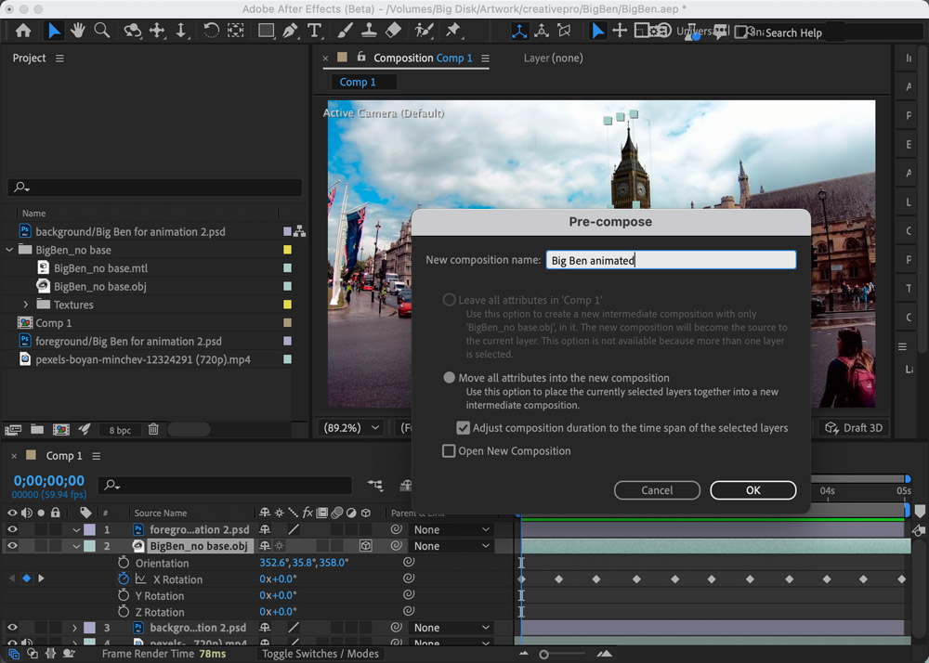Screen dimensions: 929x663
Task: Open parent dropdown for BigBen_no base.obj layer
Action: 451,546
